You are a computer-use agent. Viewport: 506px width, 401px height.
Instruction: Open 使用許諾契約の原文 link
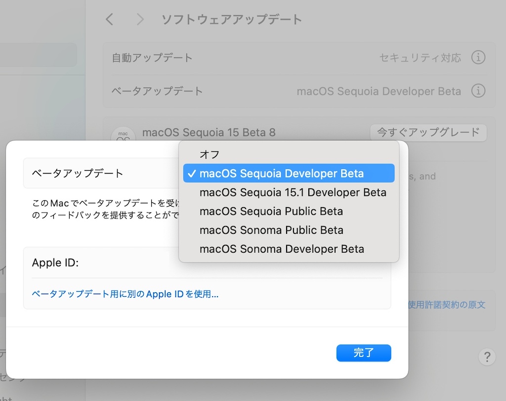pyautogui.click(x=447, y=305)
